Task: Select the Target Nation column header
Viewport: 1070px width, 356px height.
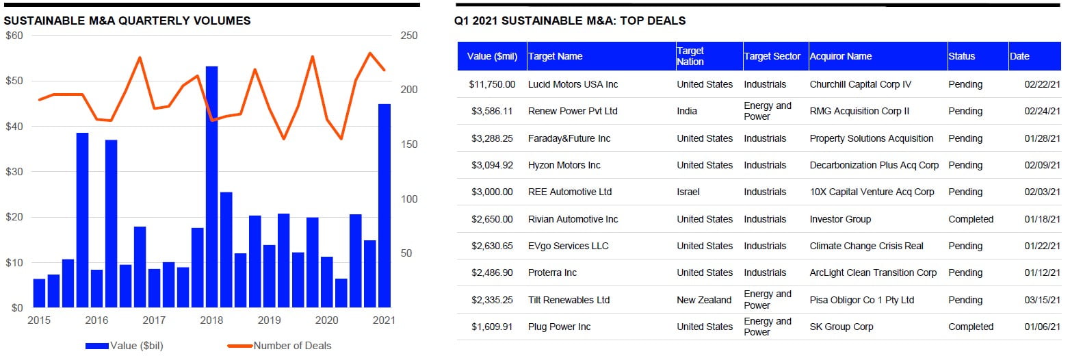Action: point(690,56)
